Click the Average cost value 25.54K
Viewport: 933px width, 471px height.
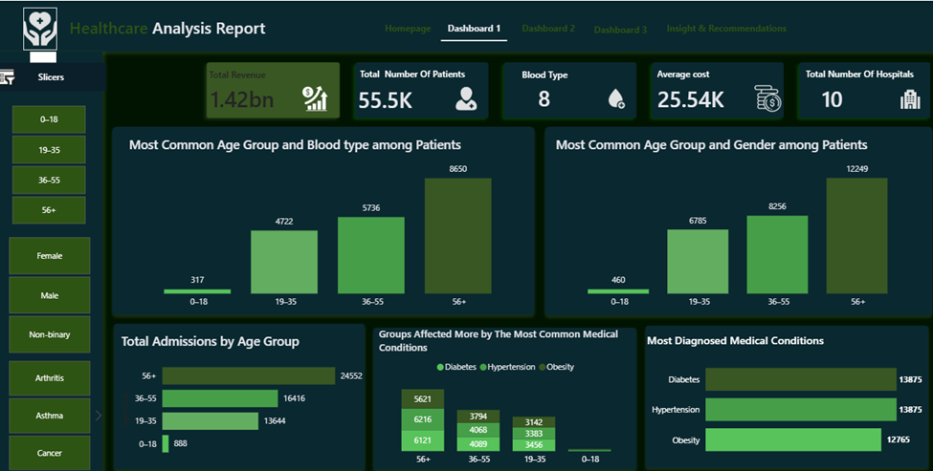[691, 99]
